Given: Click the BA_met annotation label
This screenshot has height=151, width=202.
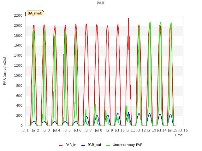Looking at the screenshot, I should coord(35,13).
